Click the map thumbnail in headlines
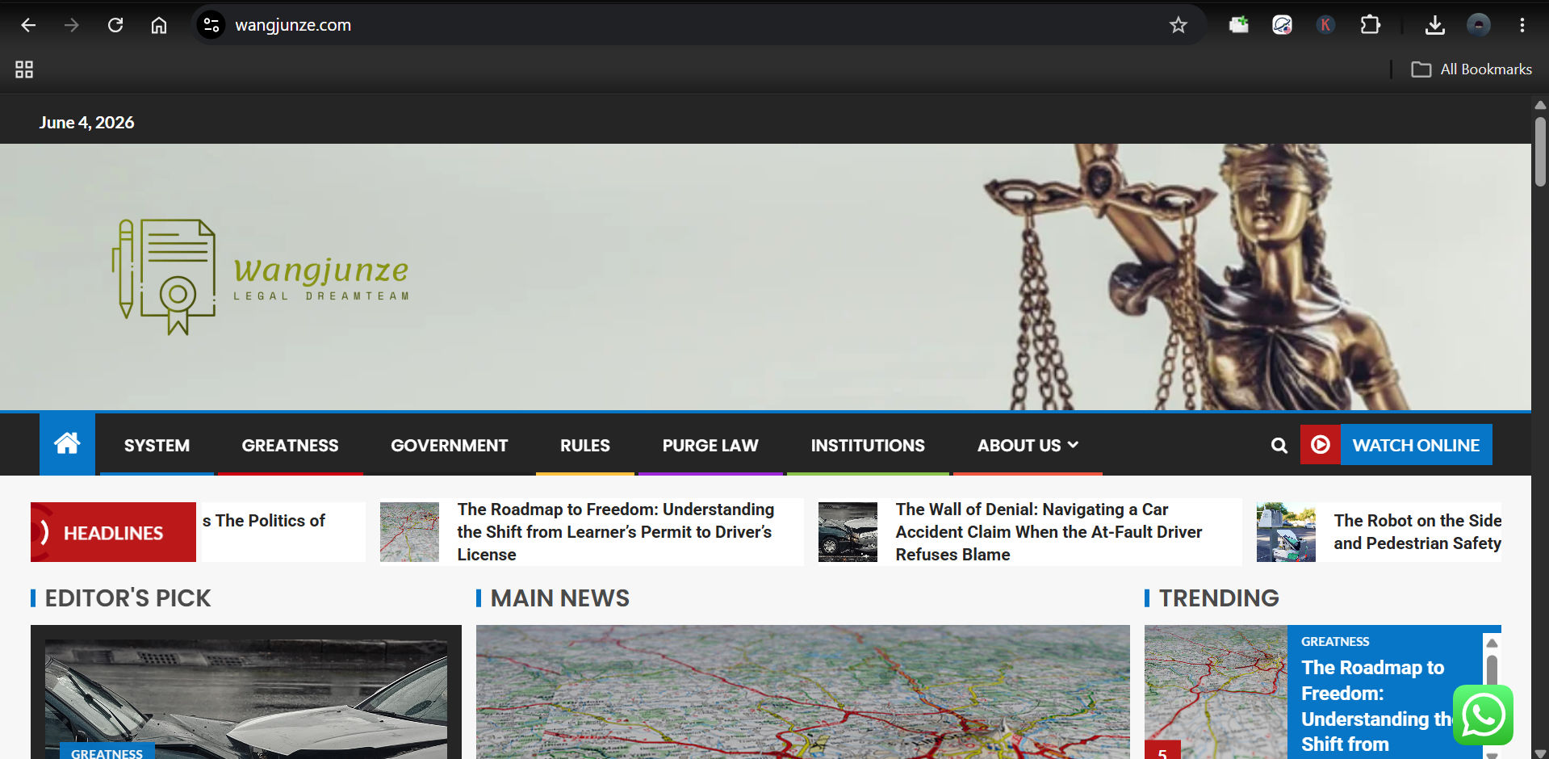 (409, 532)
